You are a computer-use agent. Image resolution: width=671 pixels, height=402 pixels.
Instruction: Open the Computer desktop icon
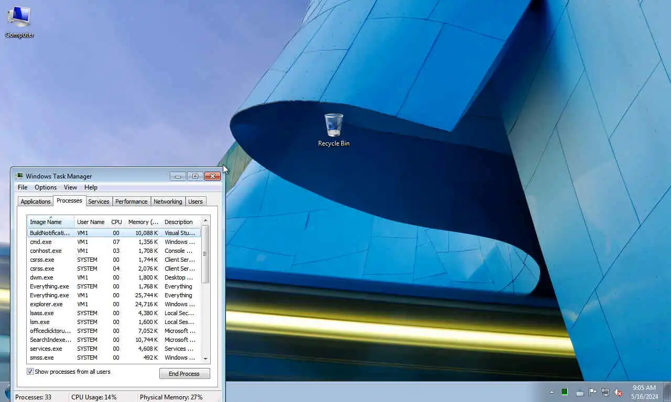[x=19, y=21]
